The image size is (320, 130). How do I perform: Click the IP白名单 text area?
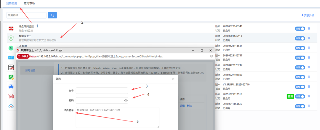click(118, 117)
